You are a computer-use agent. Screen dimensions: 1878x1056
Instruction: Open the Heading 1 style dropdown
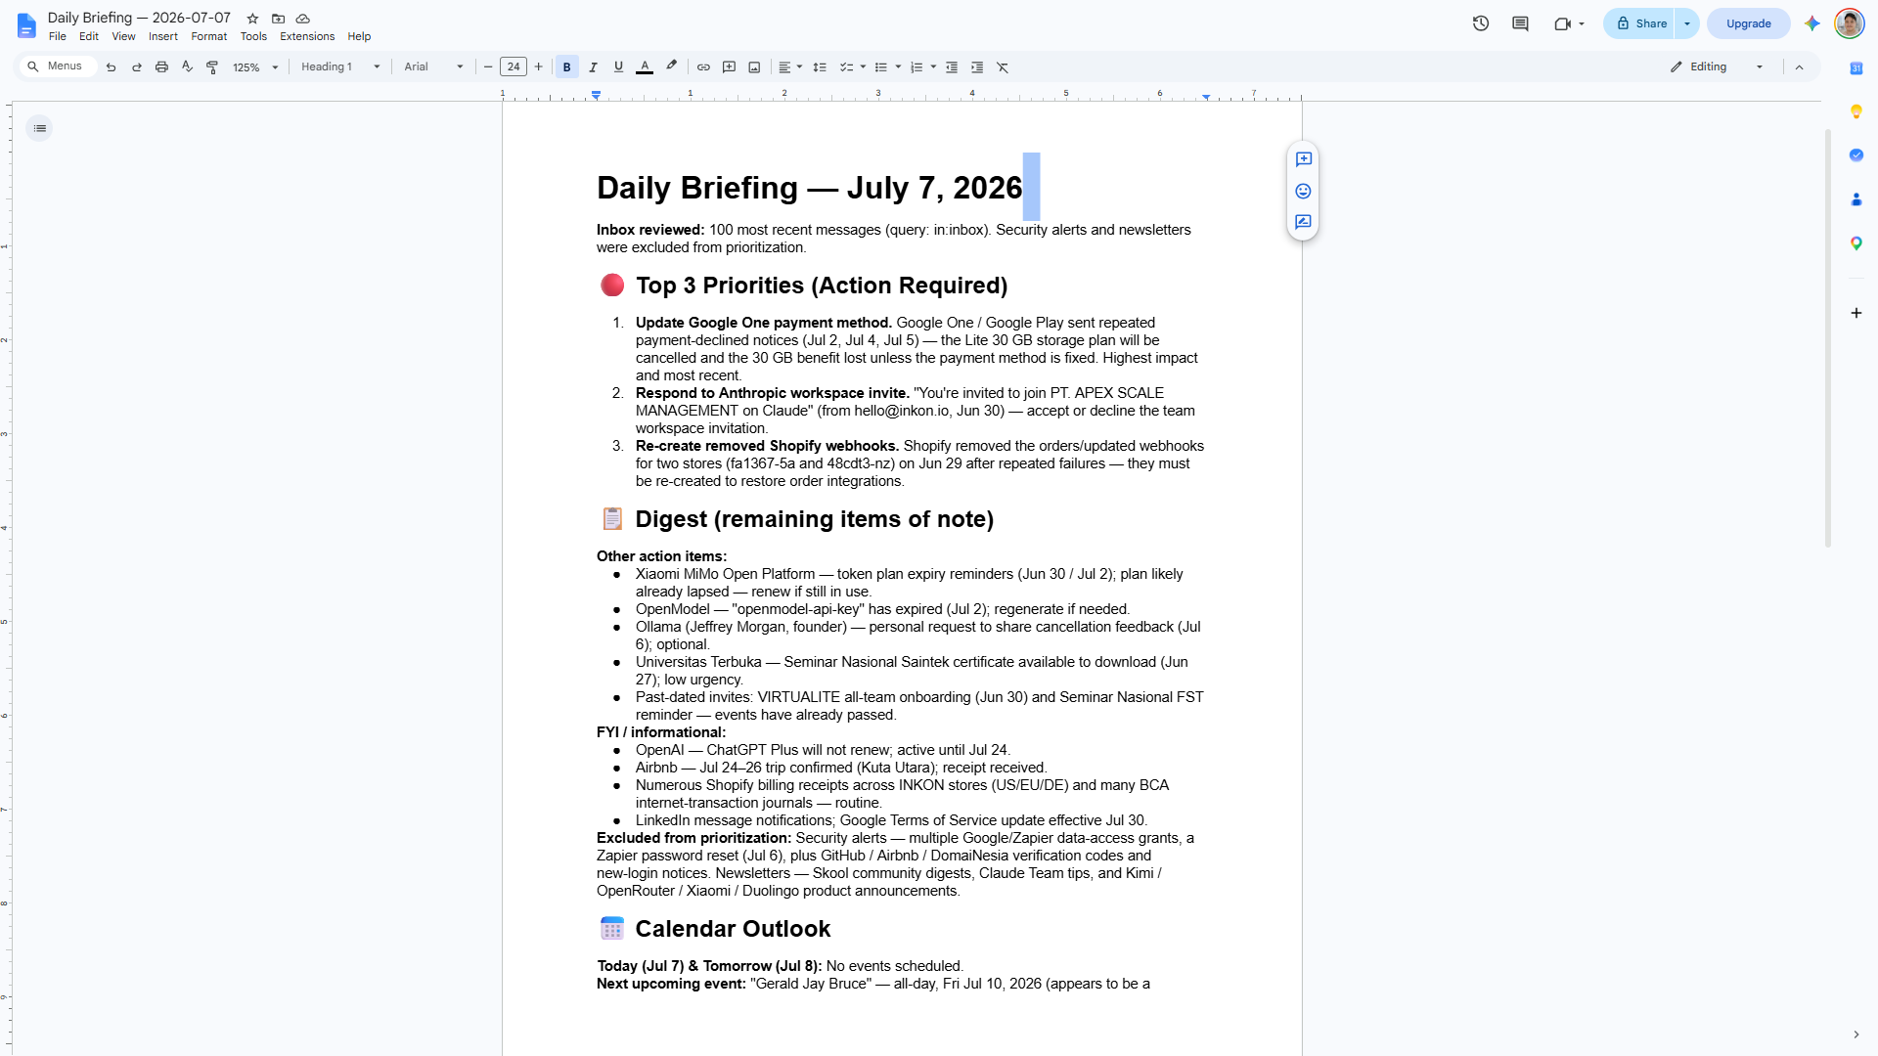[340, 67]
